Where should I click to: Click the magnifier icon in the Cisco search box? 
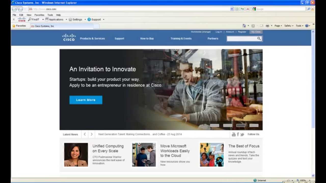tap(259, 39)
